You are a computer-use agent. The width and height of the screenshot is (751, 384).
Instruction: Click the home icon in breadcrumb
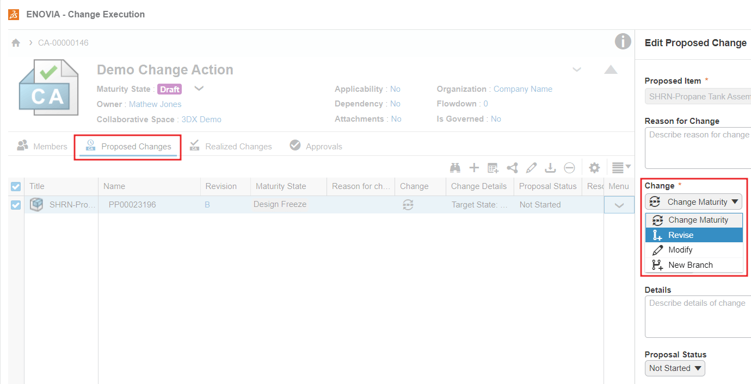coord(16,42)
